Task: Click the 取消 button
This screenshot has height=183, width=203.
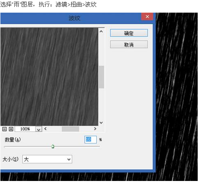Action: point(129,44)
